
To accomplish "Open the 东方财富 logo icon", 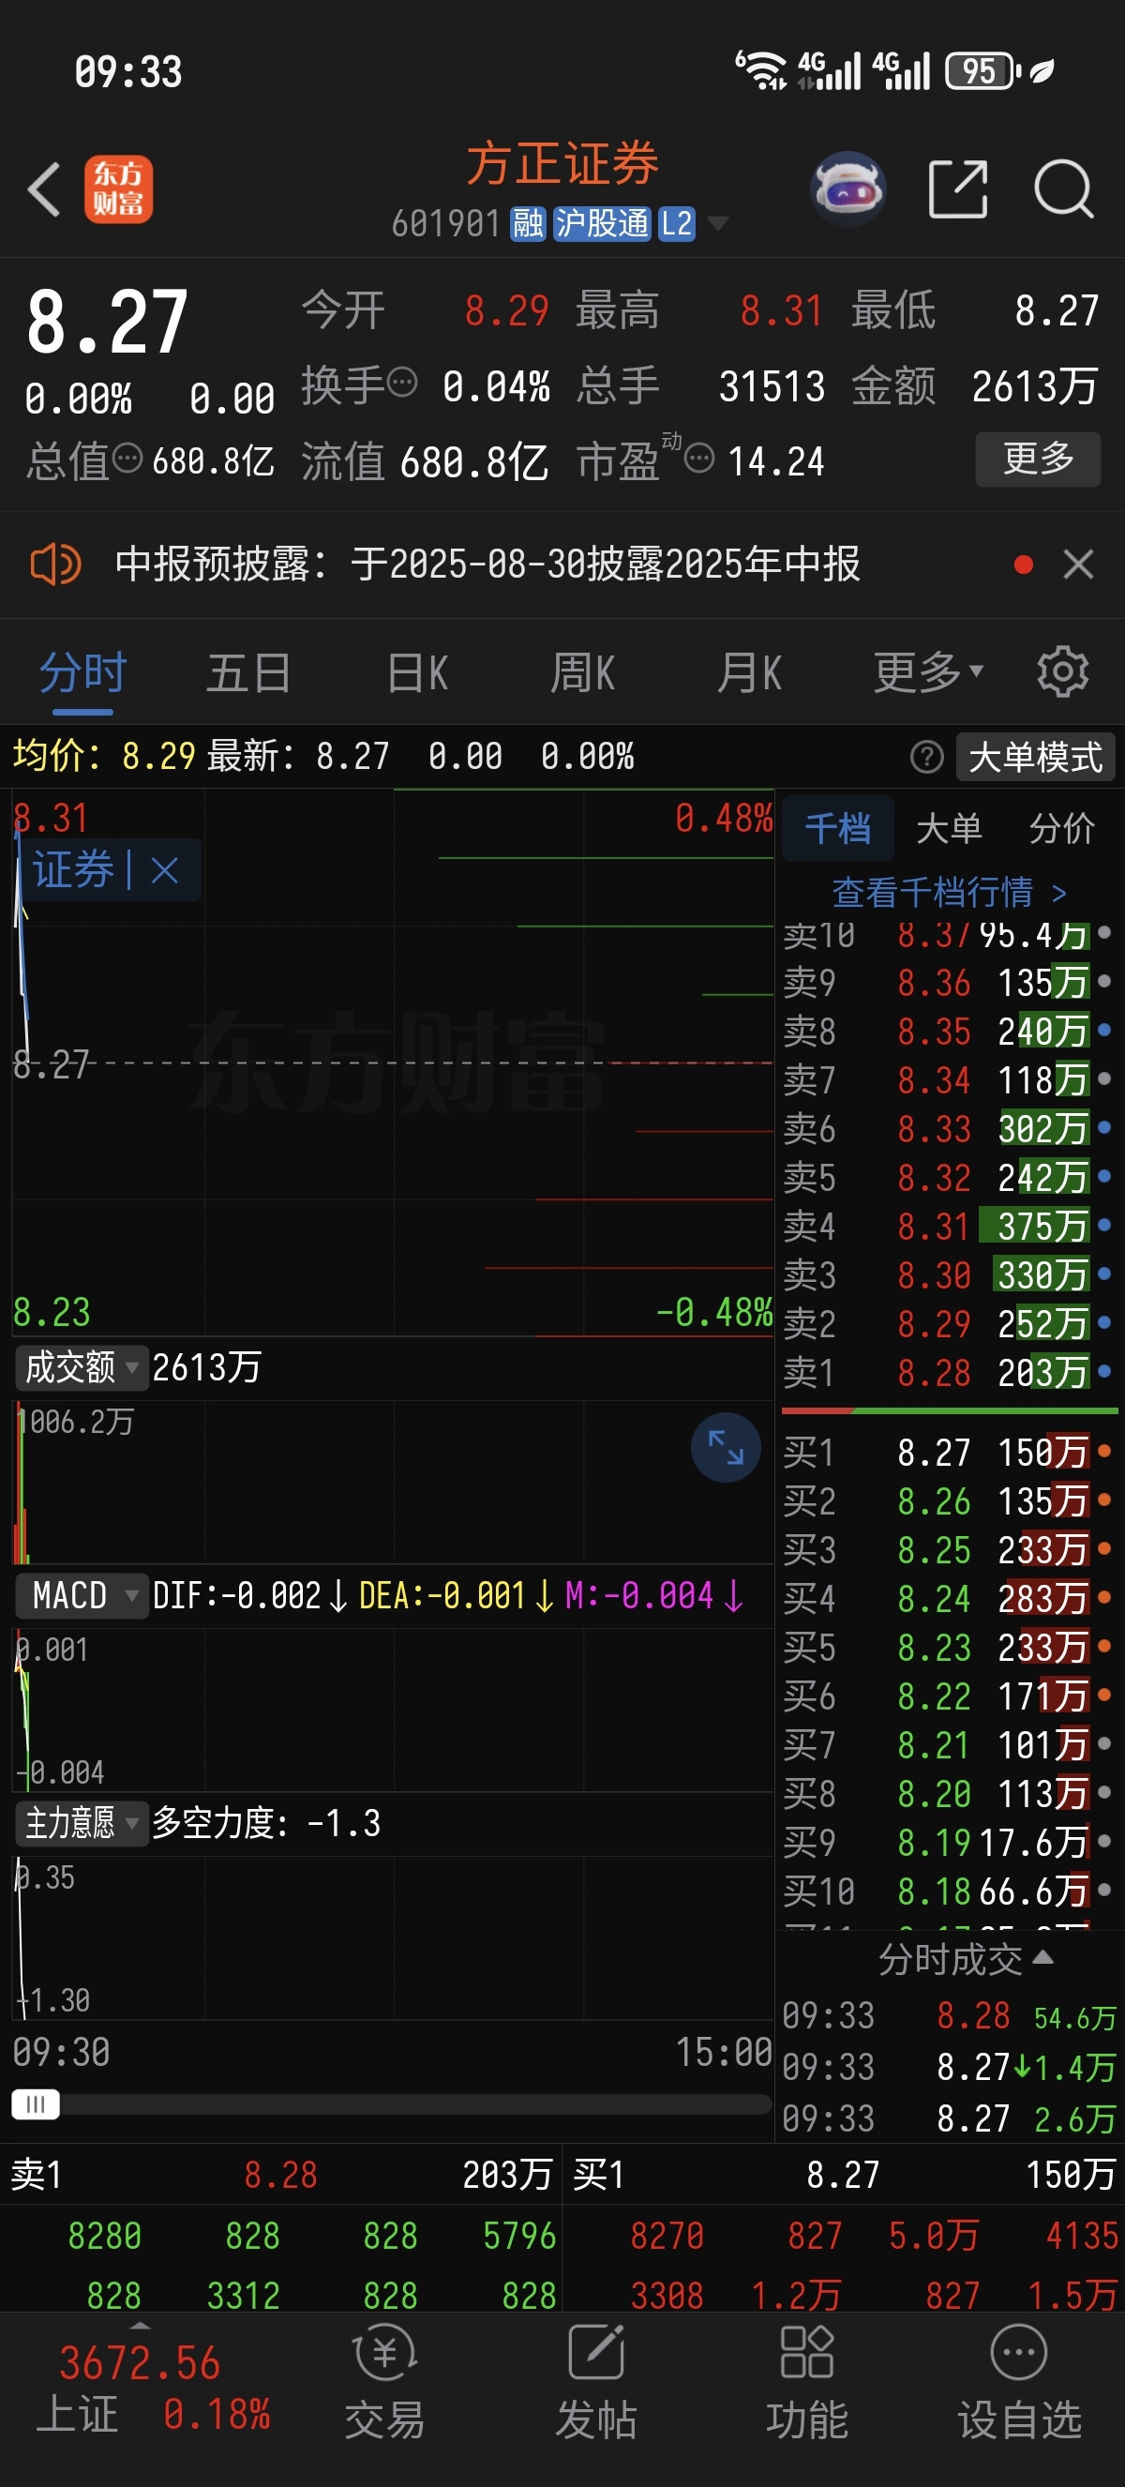I will (119, 189).
